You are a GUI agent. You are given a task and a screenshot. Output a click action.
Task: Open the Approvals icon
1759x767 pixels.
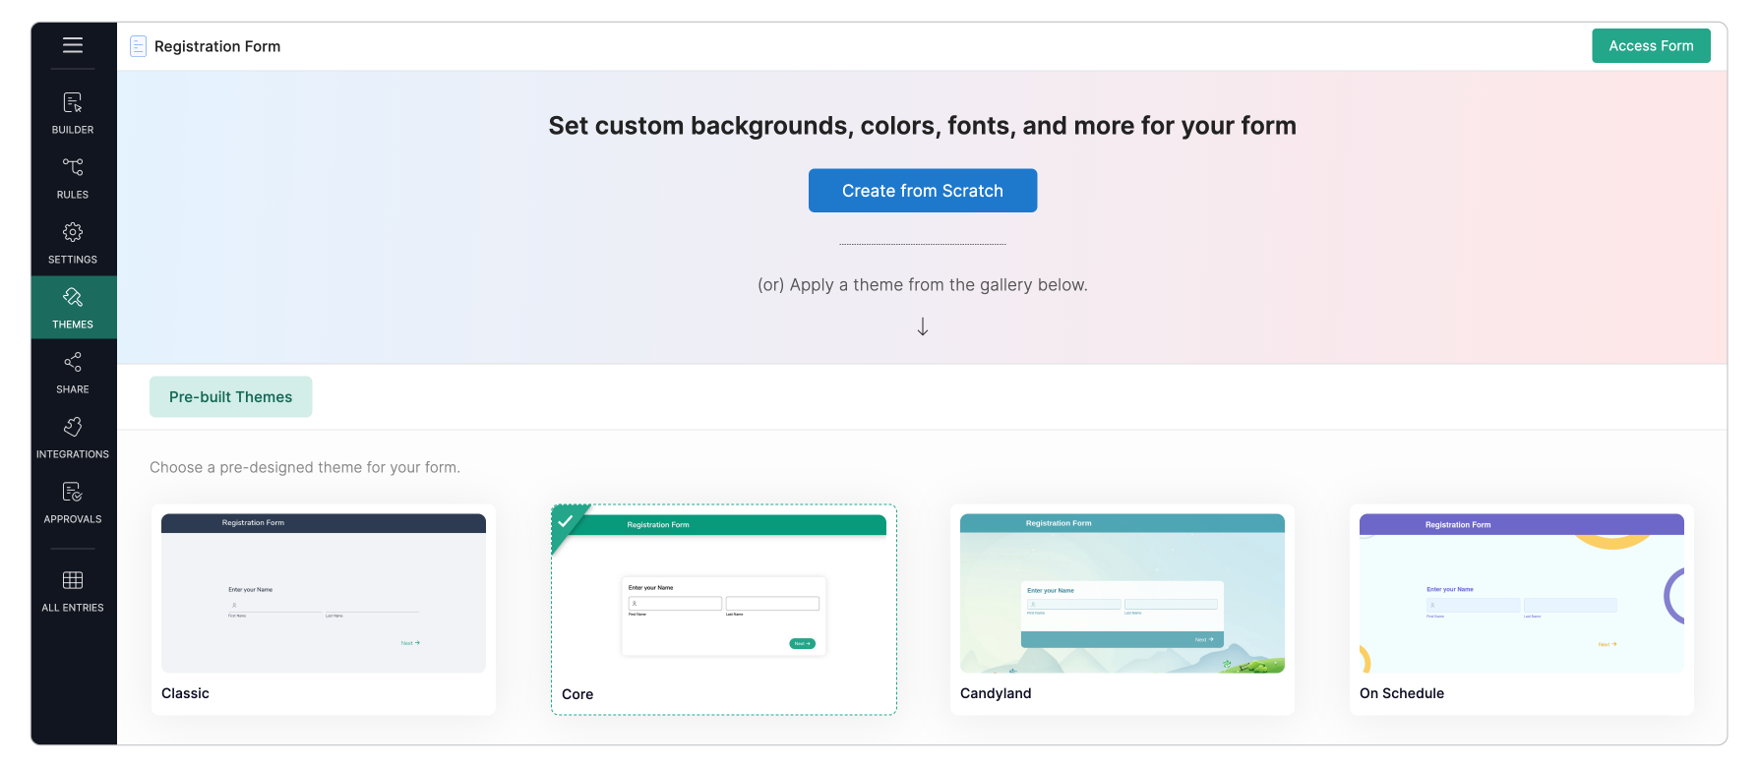(73, 492)
